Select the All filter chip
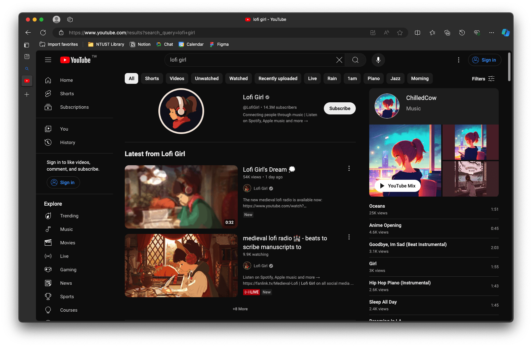This screenshot has height=347, width=532. click(131, 78)
